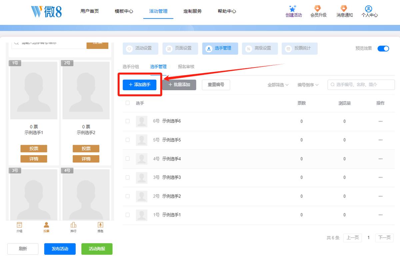The width and height of the screenshot is (400, 271).
Task: Tick the select-all checkbox in 选手 header
Action: pos(128,103)
